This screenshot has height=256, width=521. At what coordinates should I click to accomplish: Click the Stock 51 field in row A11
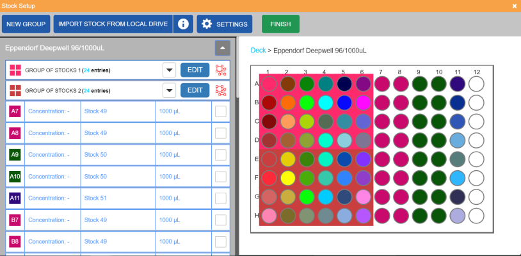pos(117,198)
